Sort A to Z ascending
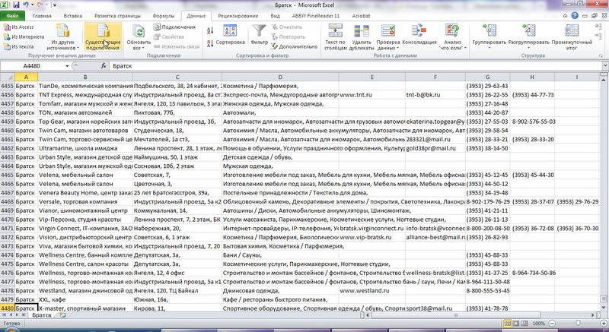The image size is (609, 332). (210, 30)
